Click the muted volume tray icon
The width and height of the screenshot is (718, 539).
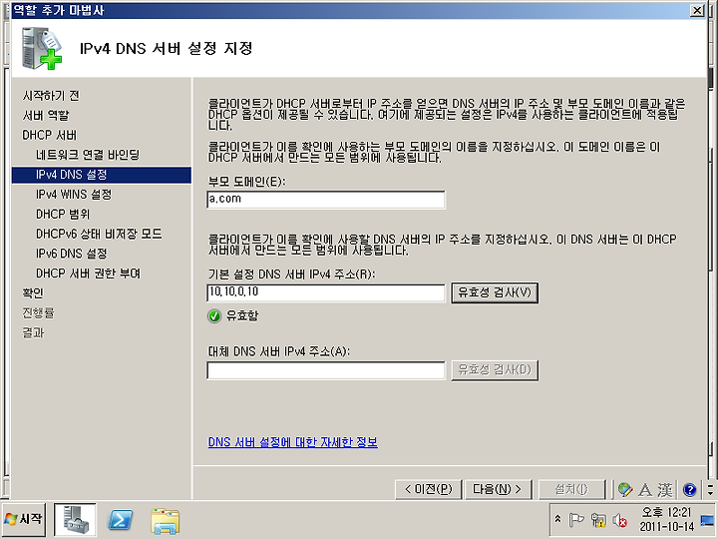pyautogui.click(x=619, y=520)
